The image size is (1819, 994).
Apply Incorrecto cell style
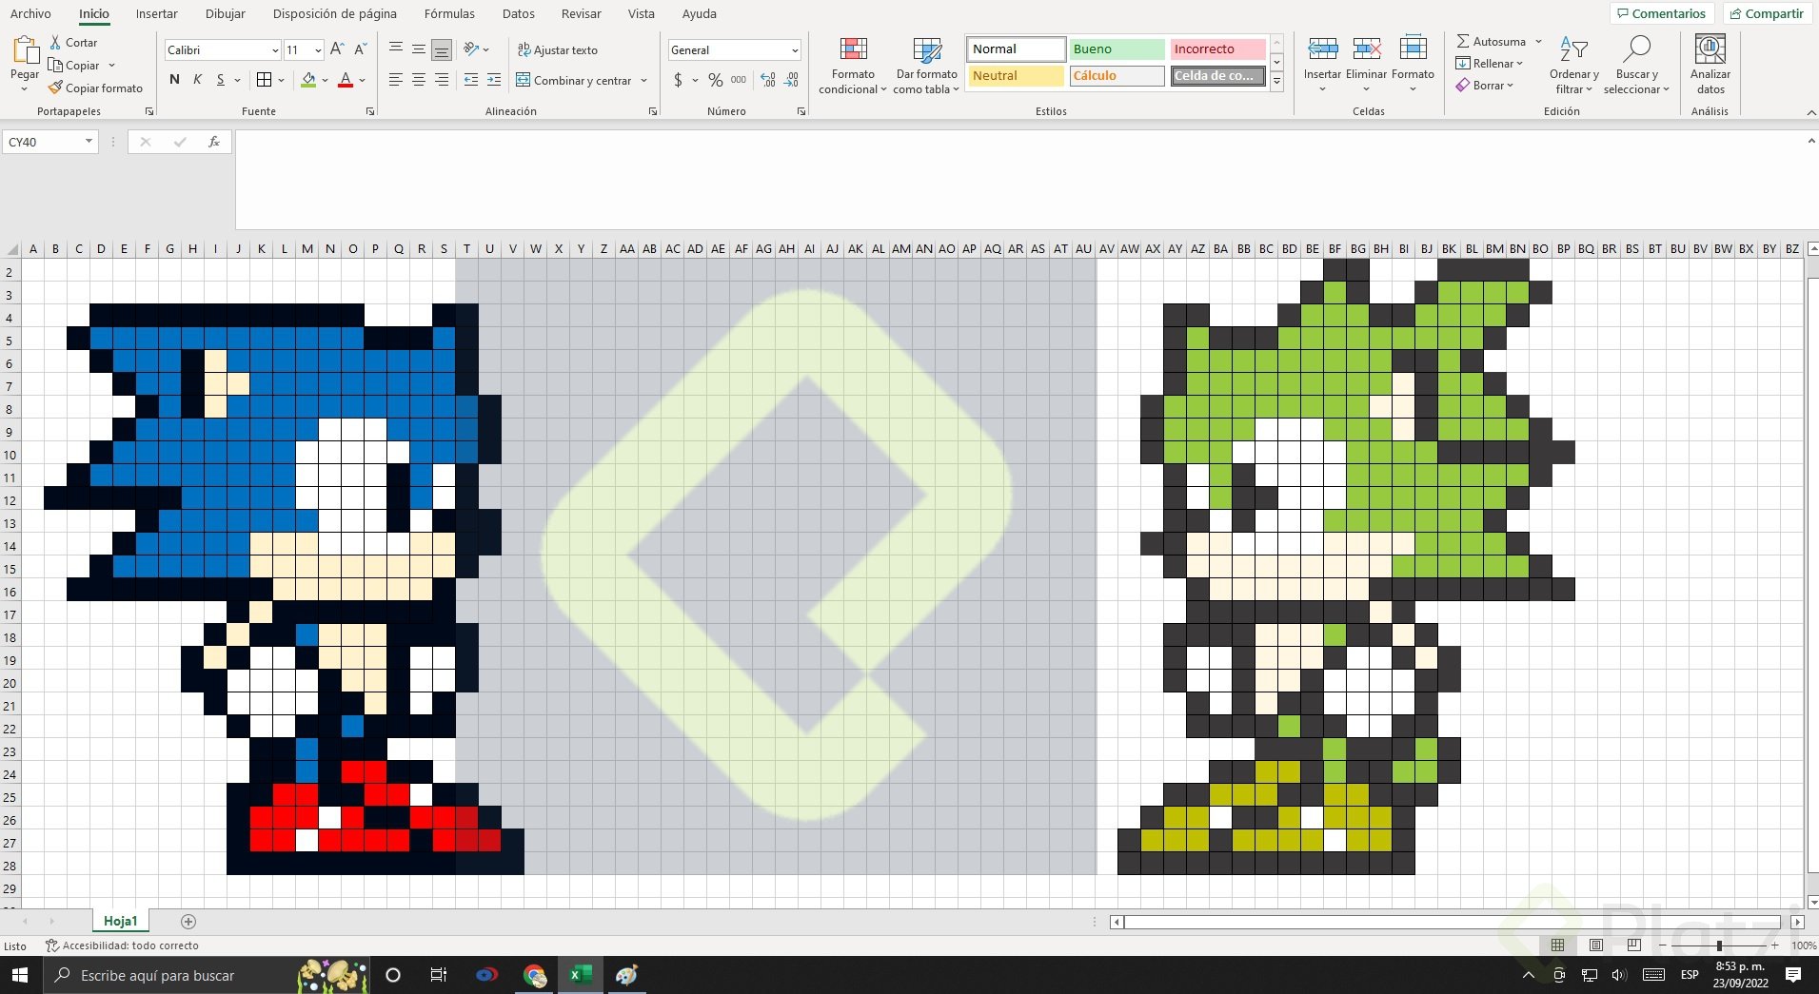[x=1217, y=49]
